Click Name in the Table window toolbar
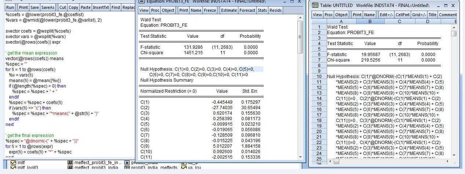This screenshot has width=465, height=174. point(369,15)
